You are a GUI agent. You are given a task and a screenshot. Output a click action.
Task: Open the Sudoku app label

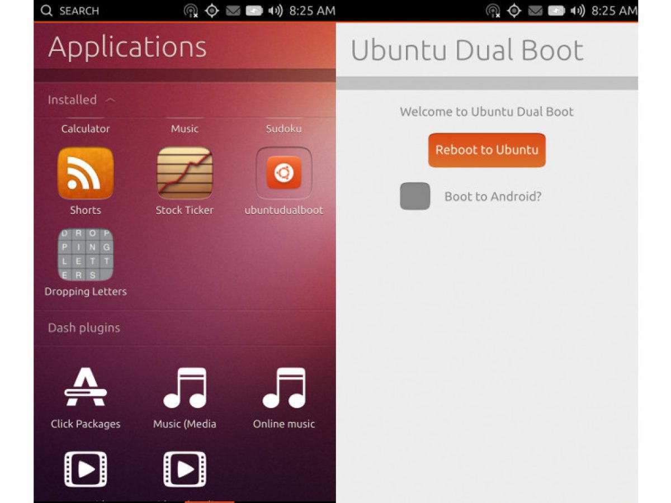(283, 129)
